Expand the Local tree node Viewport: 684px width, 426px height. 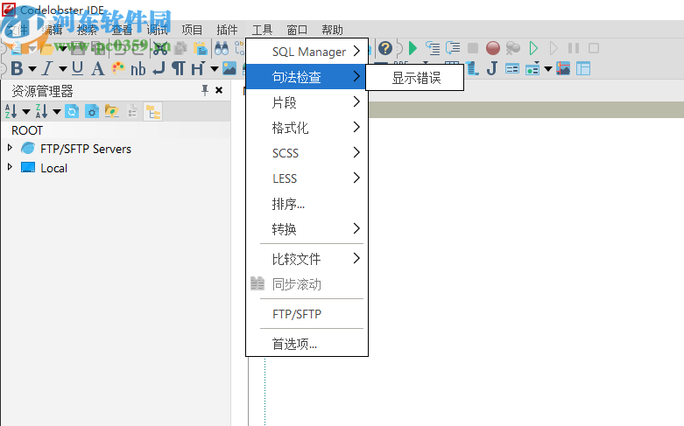pos(10,167)
